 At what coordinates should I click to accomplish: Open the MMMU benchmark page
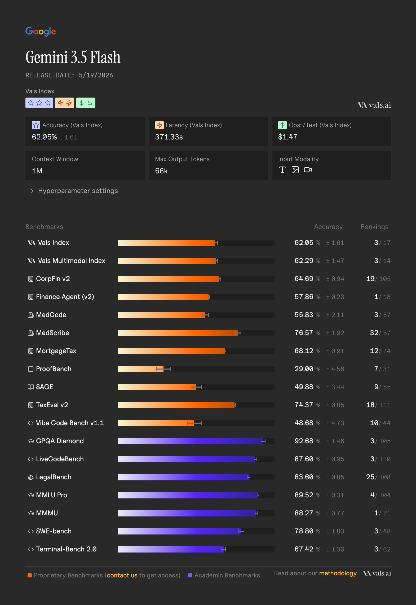pos(47,513)
